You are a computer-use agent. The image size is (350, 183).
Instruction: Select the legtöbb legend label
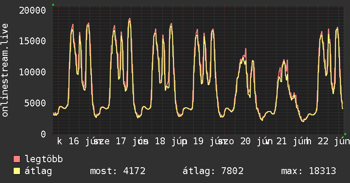(44, 159)
